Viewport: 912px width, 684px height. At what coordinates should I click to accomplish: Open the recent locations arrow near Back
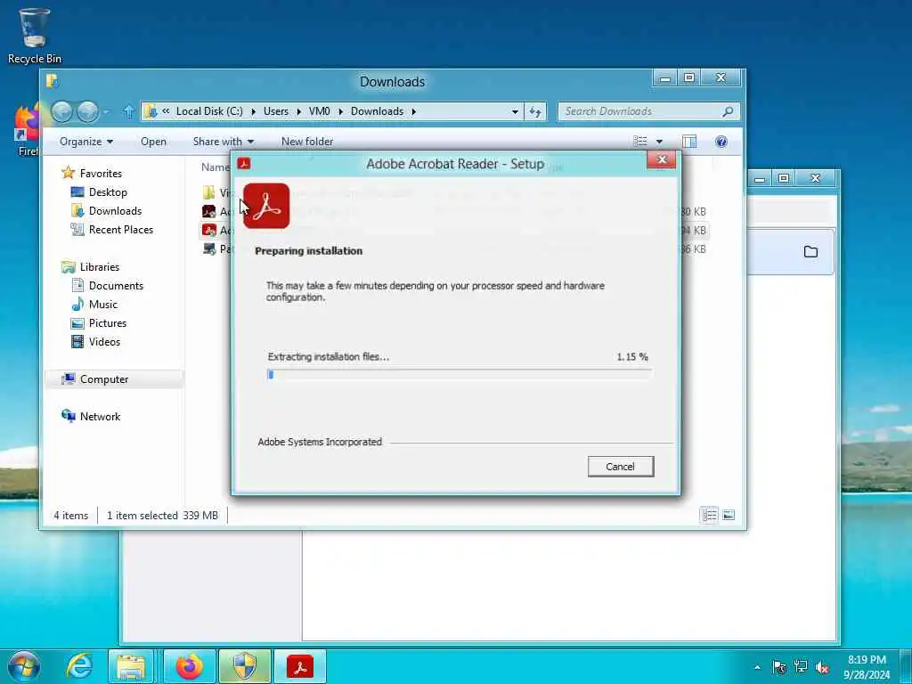coord(106,111)
